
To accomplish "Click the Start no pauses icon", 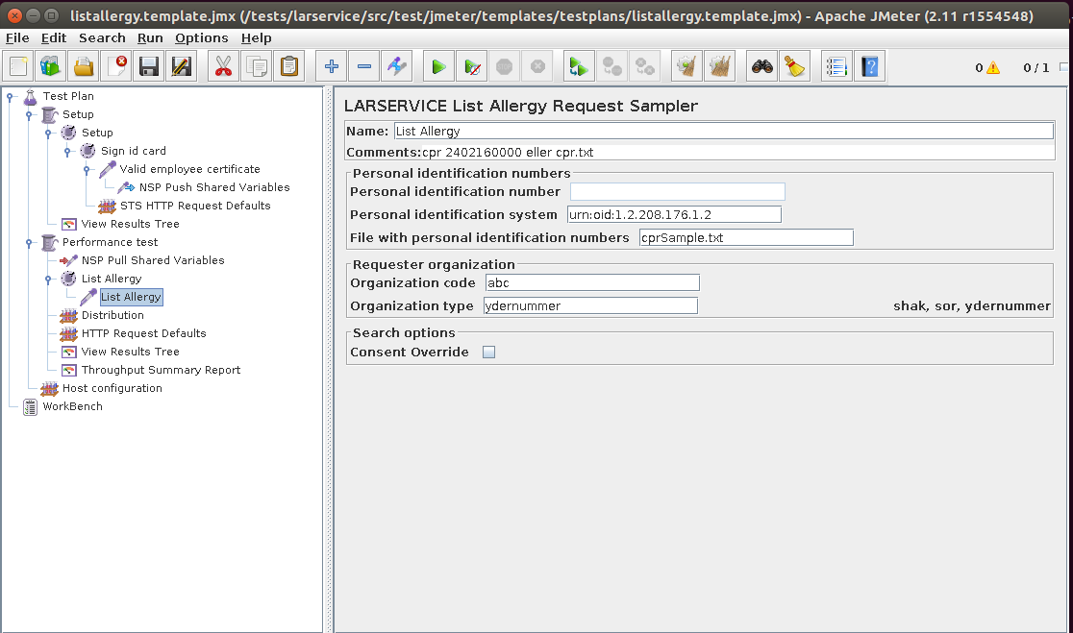I will 471,67.
